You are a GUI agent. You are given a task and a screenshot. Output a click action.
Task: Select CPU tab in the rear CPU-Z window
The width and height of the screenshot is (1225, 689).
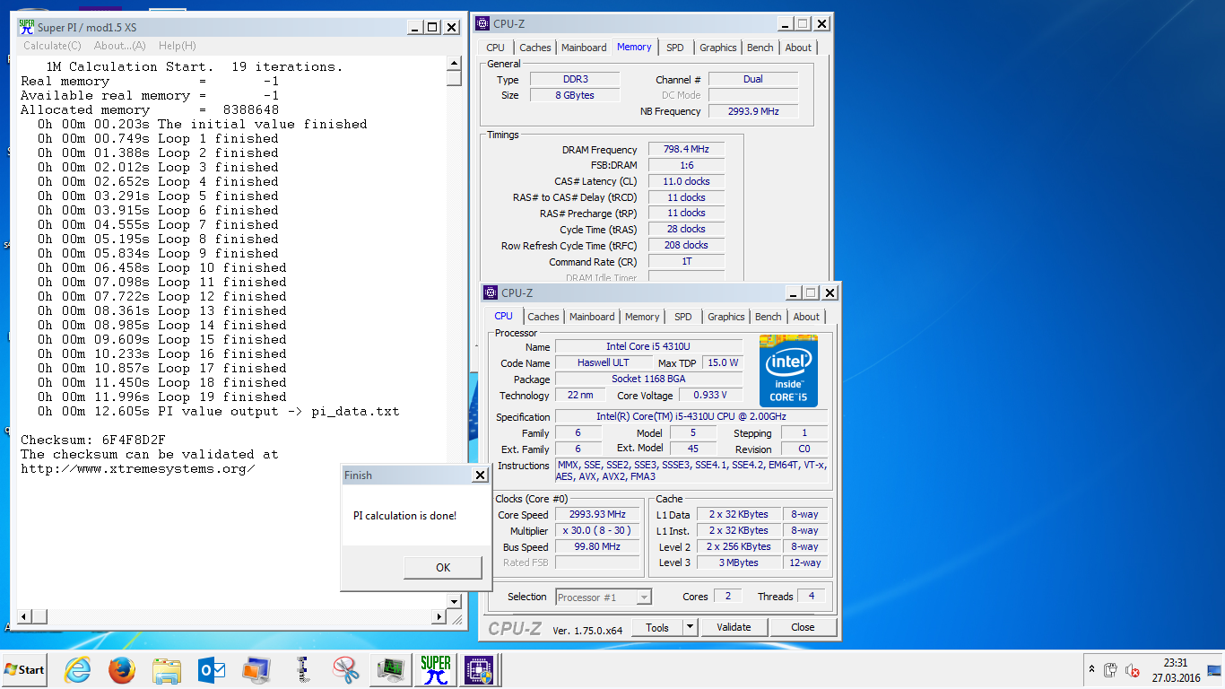(x=496, y=48)
